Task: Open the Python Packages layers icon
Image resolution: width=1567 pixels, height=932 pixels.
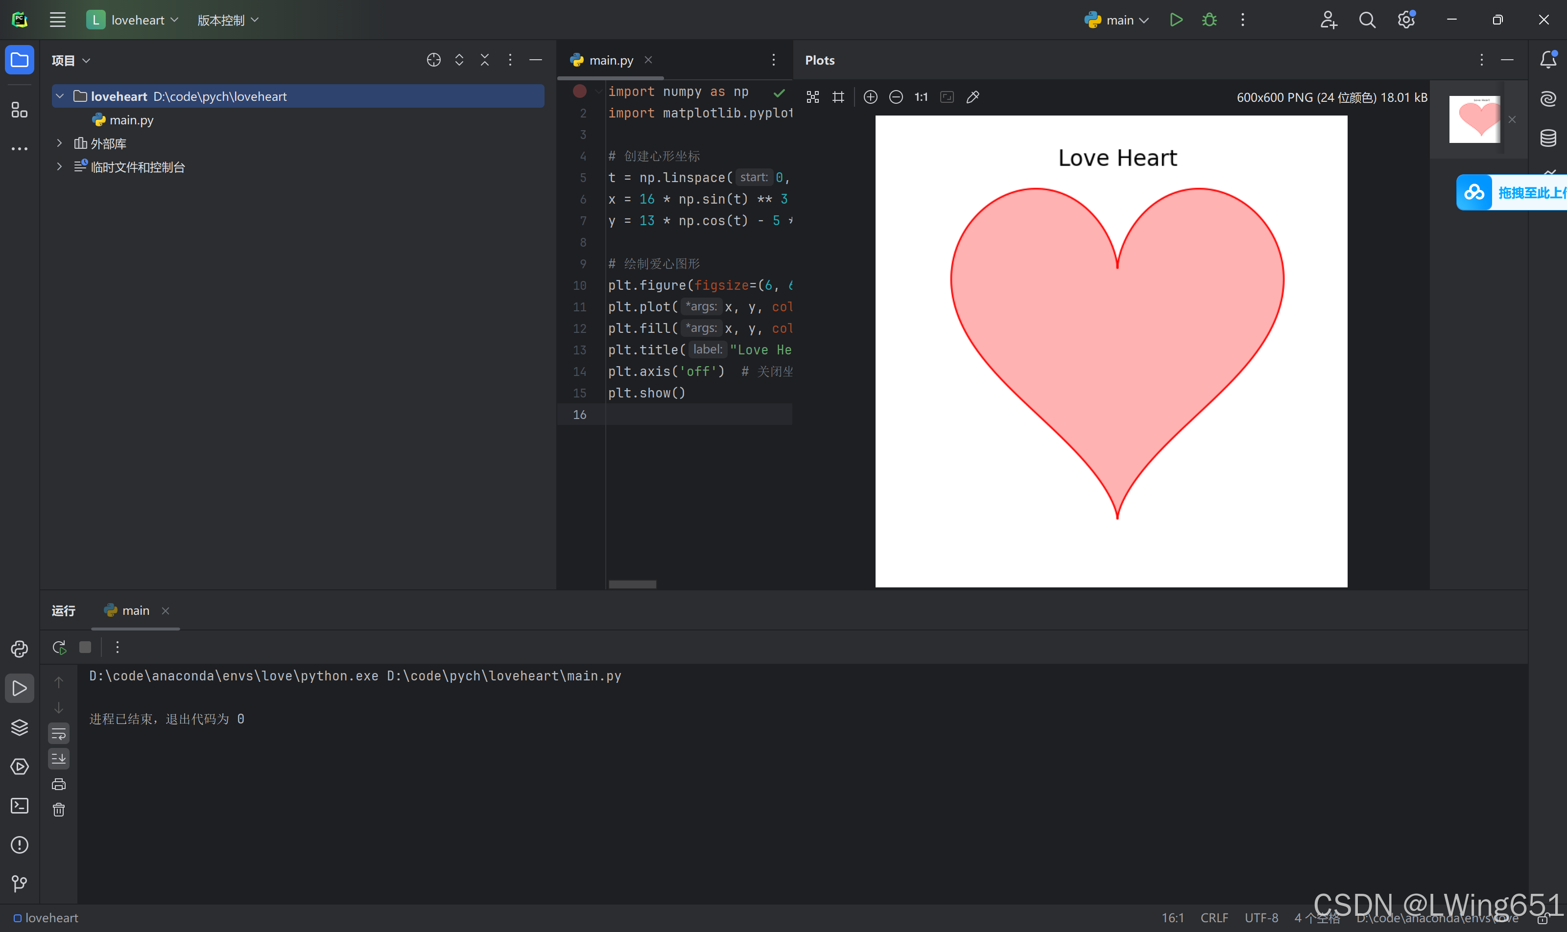Action: pos(20,727)
